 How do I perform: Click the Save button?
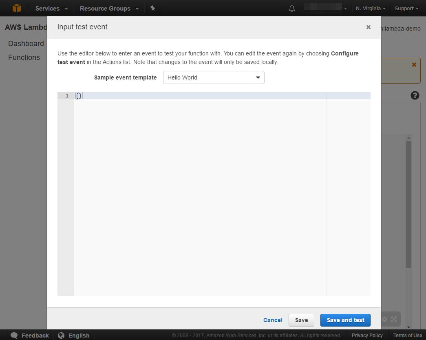point(301,320)
